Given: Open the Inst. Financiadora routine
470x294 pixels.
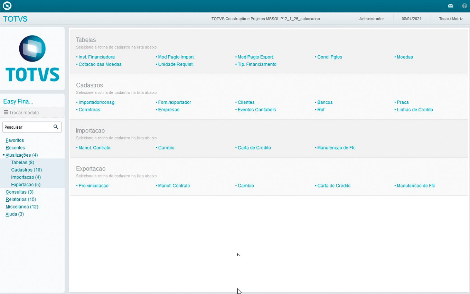Looking at the screenshot, I should pos(96,57).
